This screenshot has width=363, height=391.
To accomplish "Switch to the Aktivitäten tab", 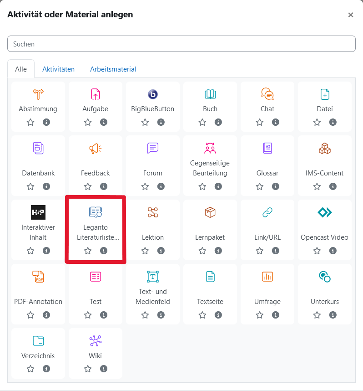I will (x=59, y=69).
